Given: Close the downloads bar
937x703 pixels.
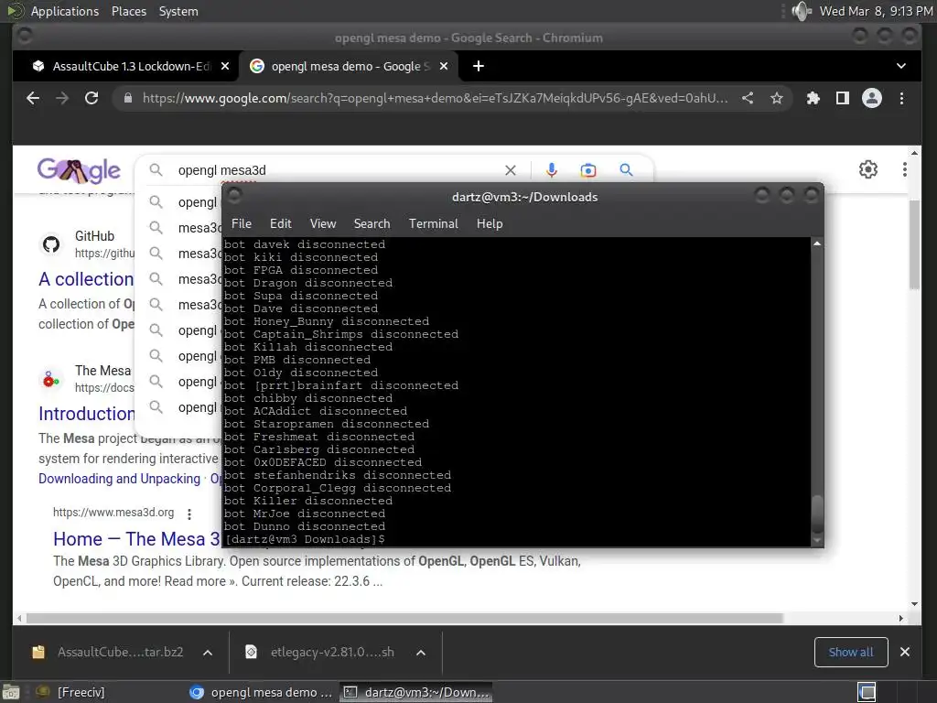Looking at the screenshot, I should tap(905, 652).
